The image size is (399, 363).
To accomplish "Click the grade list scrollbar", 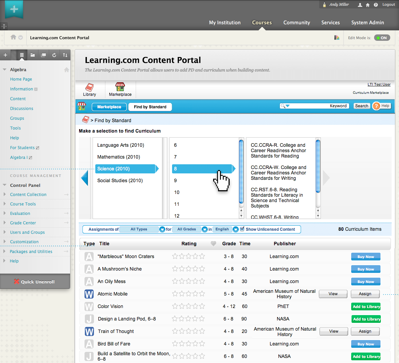I will click(241, 171).
